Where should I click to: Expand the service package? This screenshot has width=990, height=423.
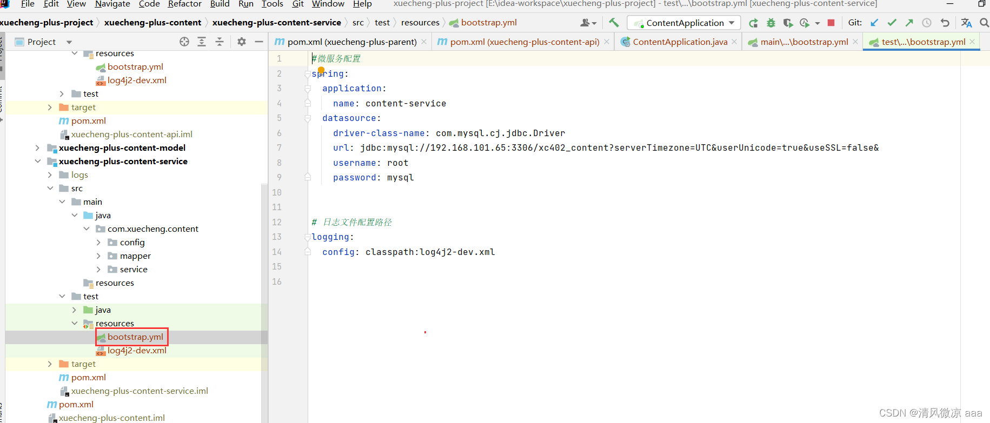(x=98, y=269)
